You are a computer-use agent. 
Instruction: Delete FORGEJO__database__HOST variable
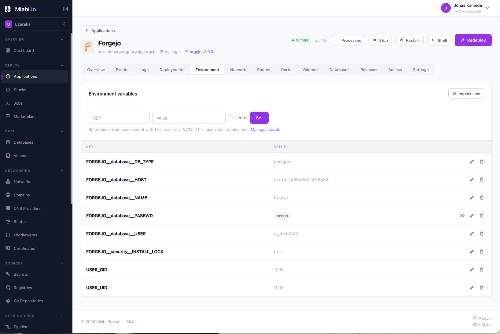coord(482,180)
